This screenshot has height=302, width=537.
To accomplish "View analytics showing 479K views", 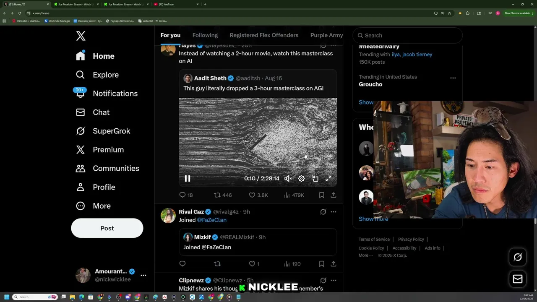I will (294, 195).
